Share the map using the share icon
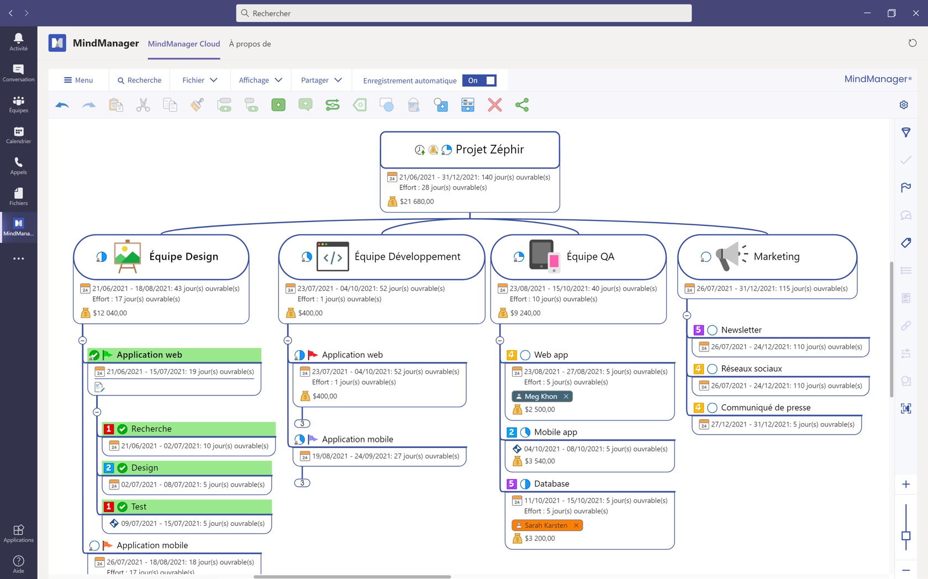 tap(521, 105)
